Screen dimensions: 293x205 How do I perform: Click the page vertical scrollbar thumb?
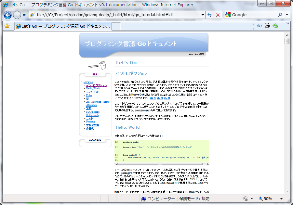[287, 41]
